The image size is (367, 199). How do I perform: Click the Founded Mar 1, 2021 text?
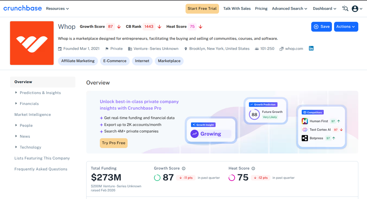[81, 49]
